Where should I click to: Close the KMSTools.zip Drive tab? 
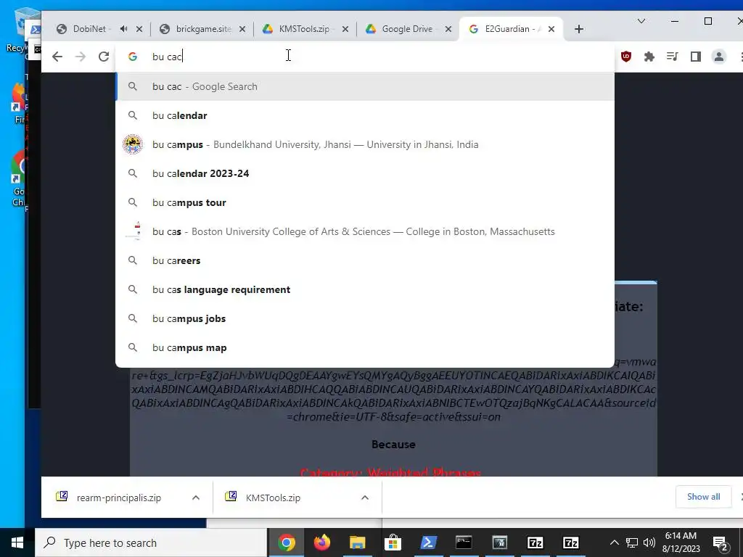345,29
